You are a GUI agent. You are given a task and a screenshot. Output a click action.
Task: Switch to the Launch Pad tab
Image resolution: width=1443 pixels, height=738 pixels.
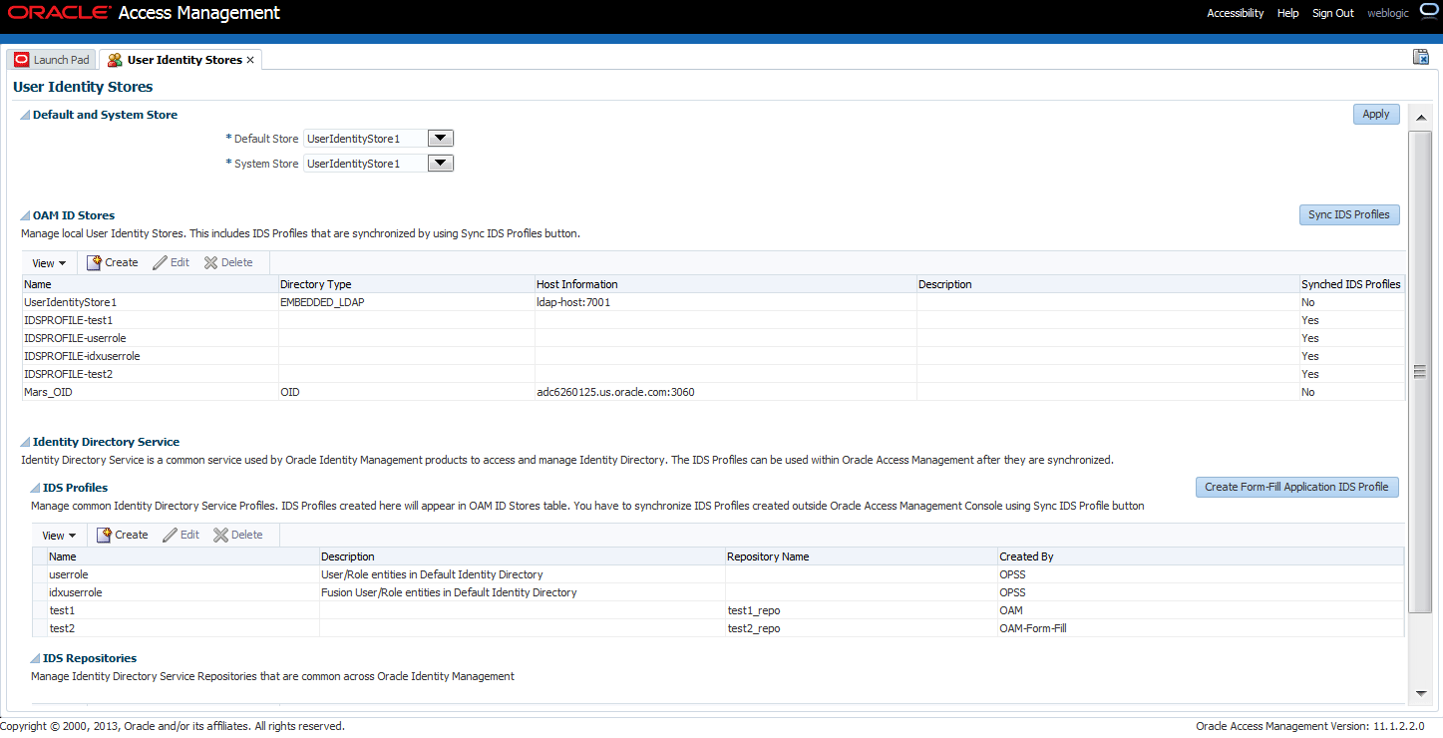(x=52, y=60)
